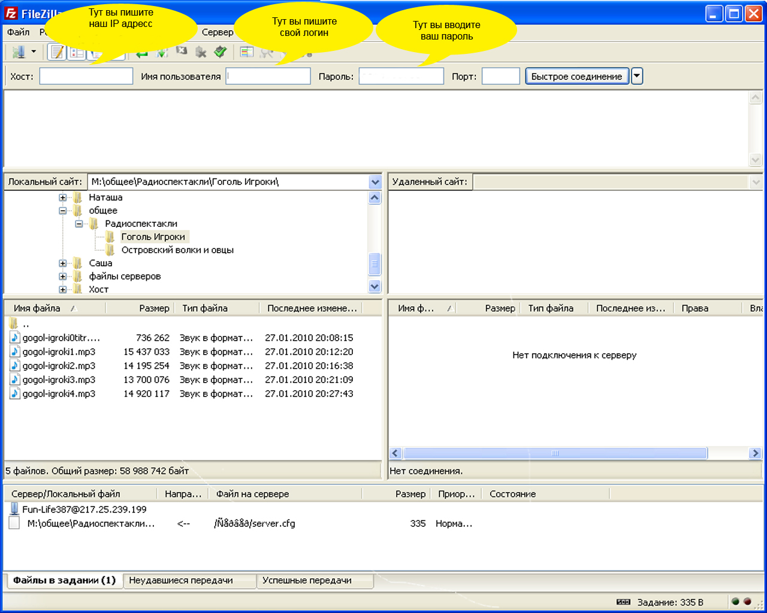This screenshot has width=767, height=613.
Task: Click the Быстрое соединение button
Action: (x=577, y=76)
